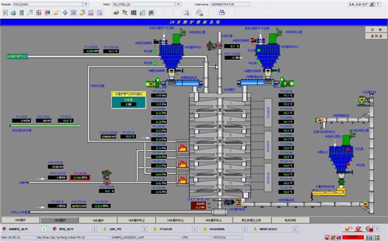Screen dimensions: 388x242
Task: Open the Module dropdown list
Action: [85, 5]
